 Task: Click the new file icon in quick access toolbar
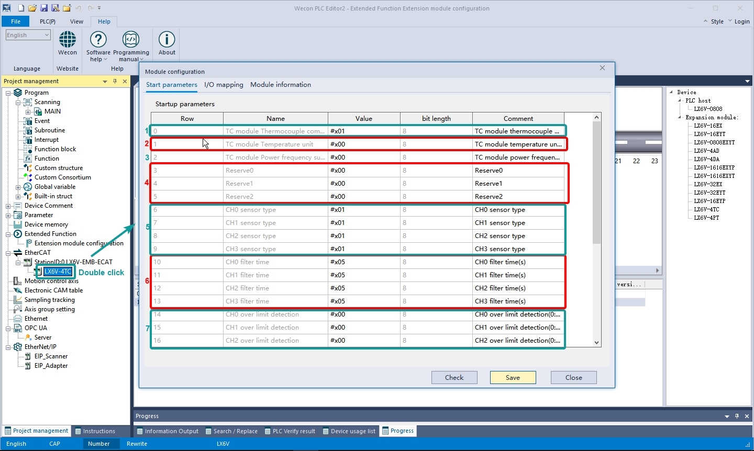click(21, 8)
